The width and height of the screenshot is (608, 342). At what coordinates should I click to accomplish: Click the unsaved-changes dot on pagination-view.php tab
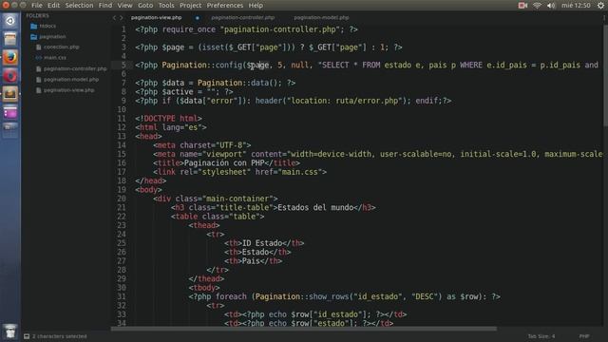tap(198, 18)
